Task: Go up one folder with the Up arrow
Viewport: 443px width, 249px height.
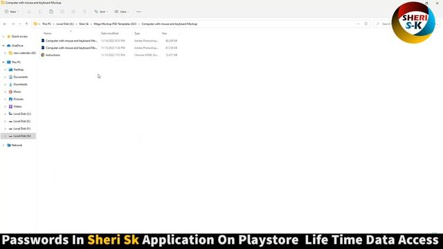Action: pos(26,24)
